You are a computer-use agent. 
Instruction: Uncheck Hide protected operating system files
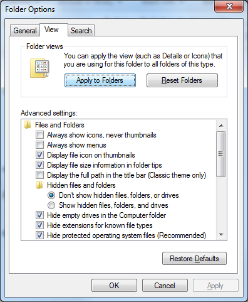pos(39,235)
